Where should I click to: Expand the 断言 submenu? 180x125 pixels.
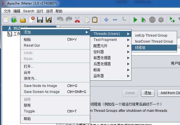pos(111,70)
